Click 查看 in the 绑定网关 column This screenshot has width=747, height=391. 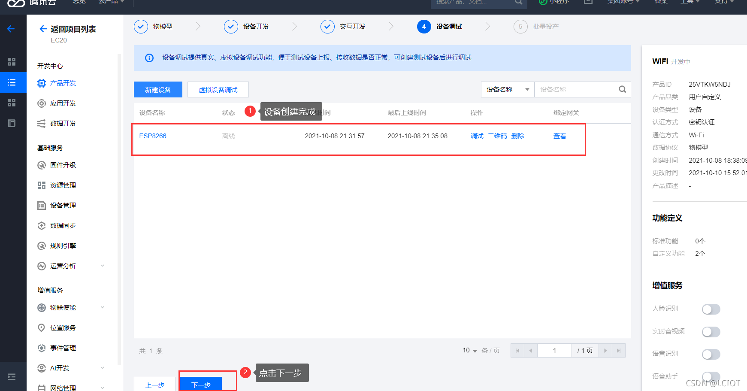(x=560, y=136)
